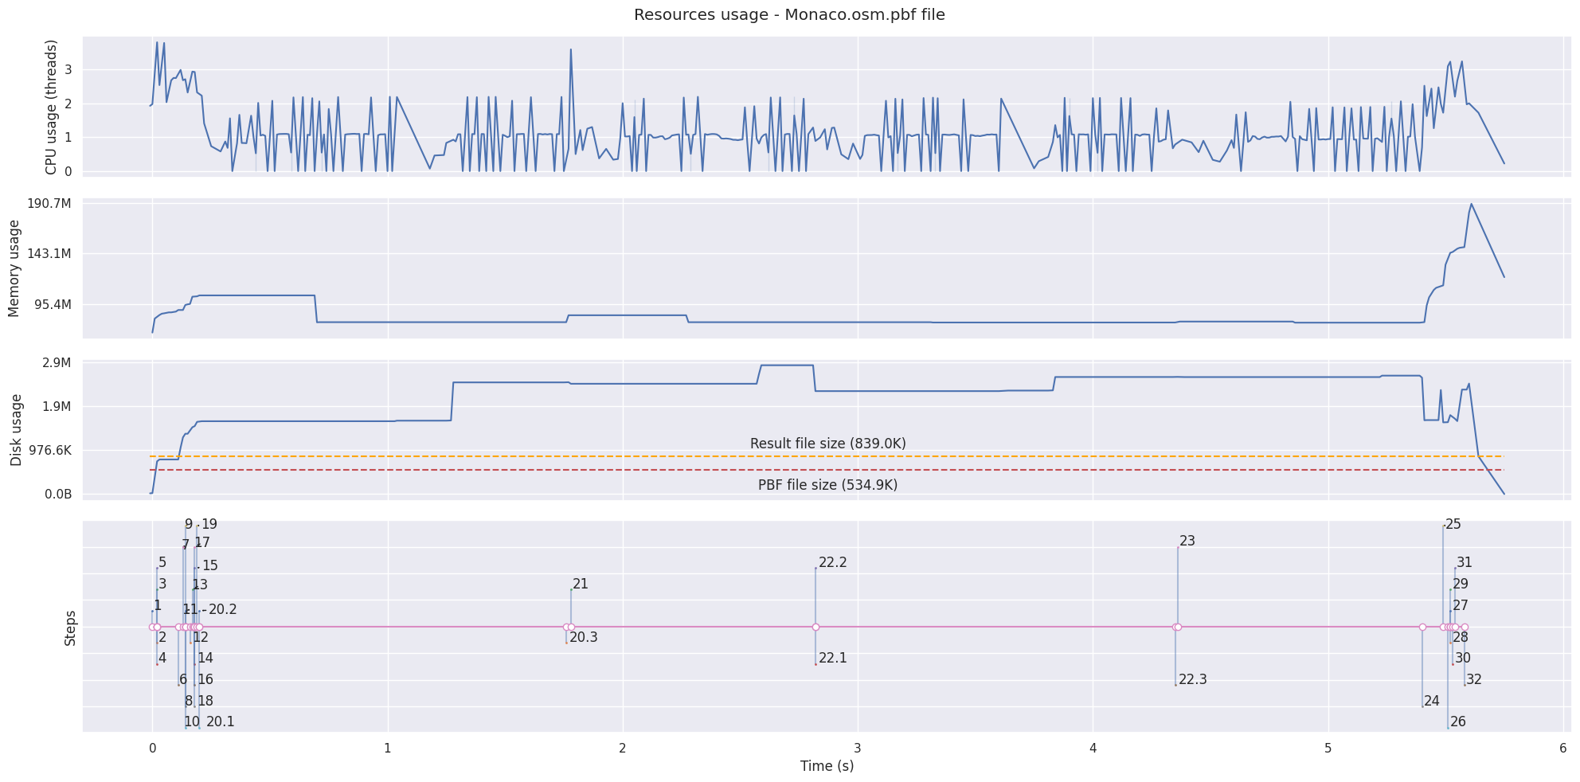The image size is (1580, 782).
Task: Click the step label 19
Action: 209,525
